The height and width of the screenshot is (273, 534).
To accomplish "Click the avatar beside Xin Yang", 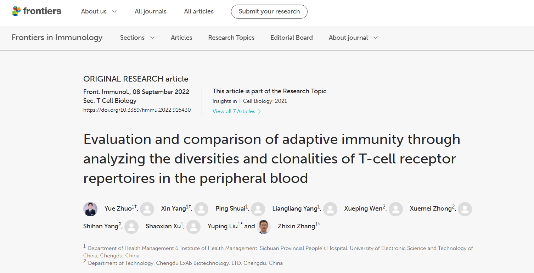I will pos(147,209).
